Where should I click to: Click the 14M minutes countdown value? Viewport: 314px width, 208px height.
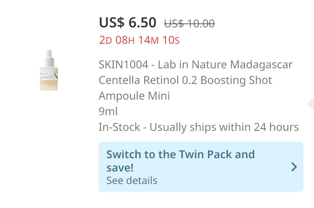(148, 40)
